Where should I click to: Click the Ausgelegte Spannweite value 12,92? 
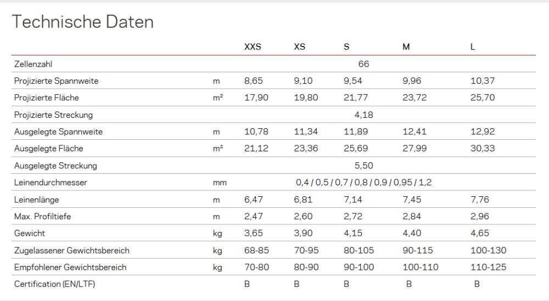coord(483,132)
